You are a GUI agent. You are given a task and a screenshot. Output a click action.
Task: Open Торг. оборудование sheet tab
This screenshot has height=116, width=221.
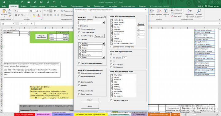pyautogui.click(x=24, y=114)
